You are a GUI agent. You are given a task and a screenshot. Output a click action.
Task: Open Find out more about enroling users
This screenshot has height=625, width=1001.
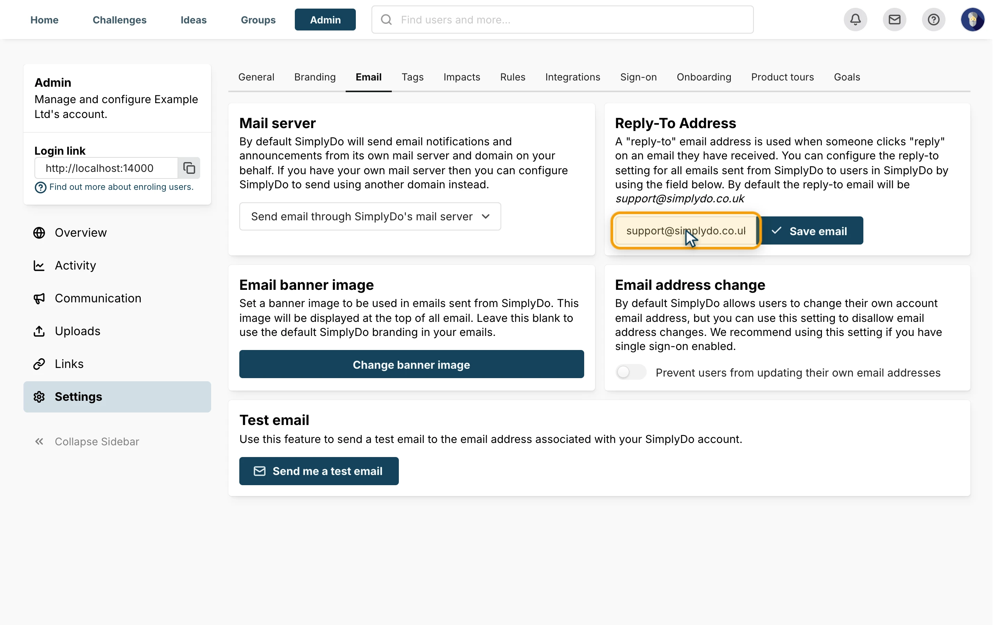tap(121, 187)
